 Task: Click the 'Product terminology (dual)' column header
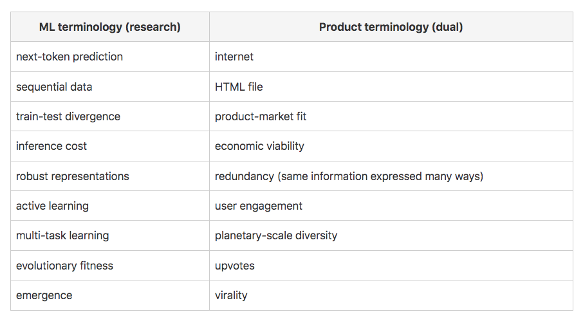click(x=391, y=27)
